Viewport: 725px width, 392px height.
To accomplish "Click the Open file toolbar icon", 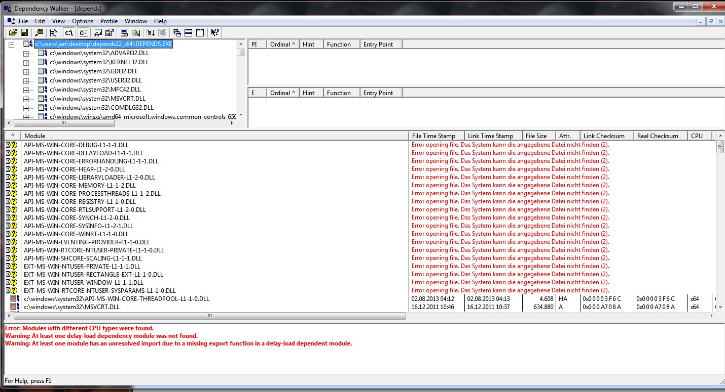I will pyautogui.click(x=13, y=32).
